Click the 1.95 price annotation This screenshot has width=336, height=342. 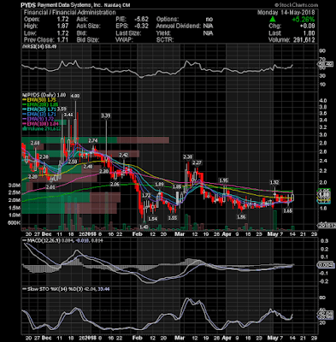click(x=223, y=180)
